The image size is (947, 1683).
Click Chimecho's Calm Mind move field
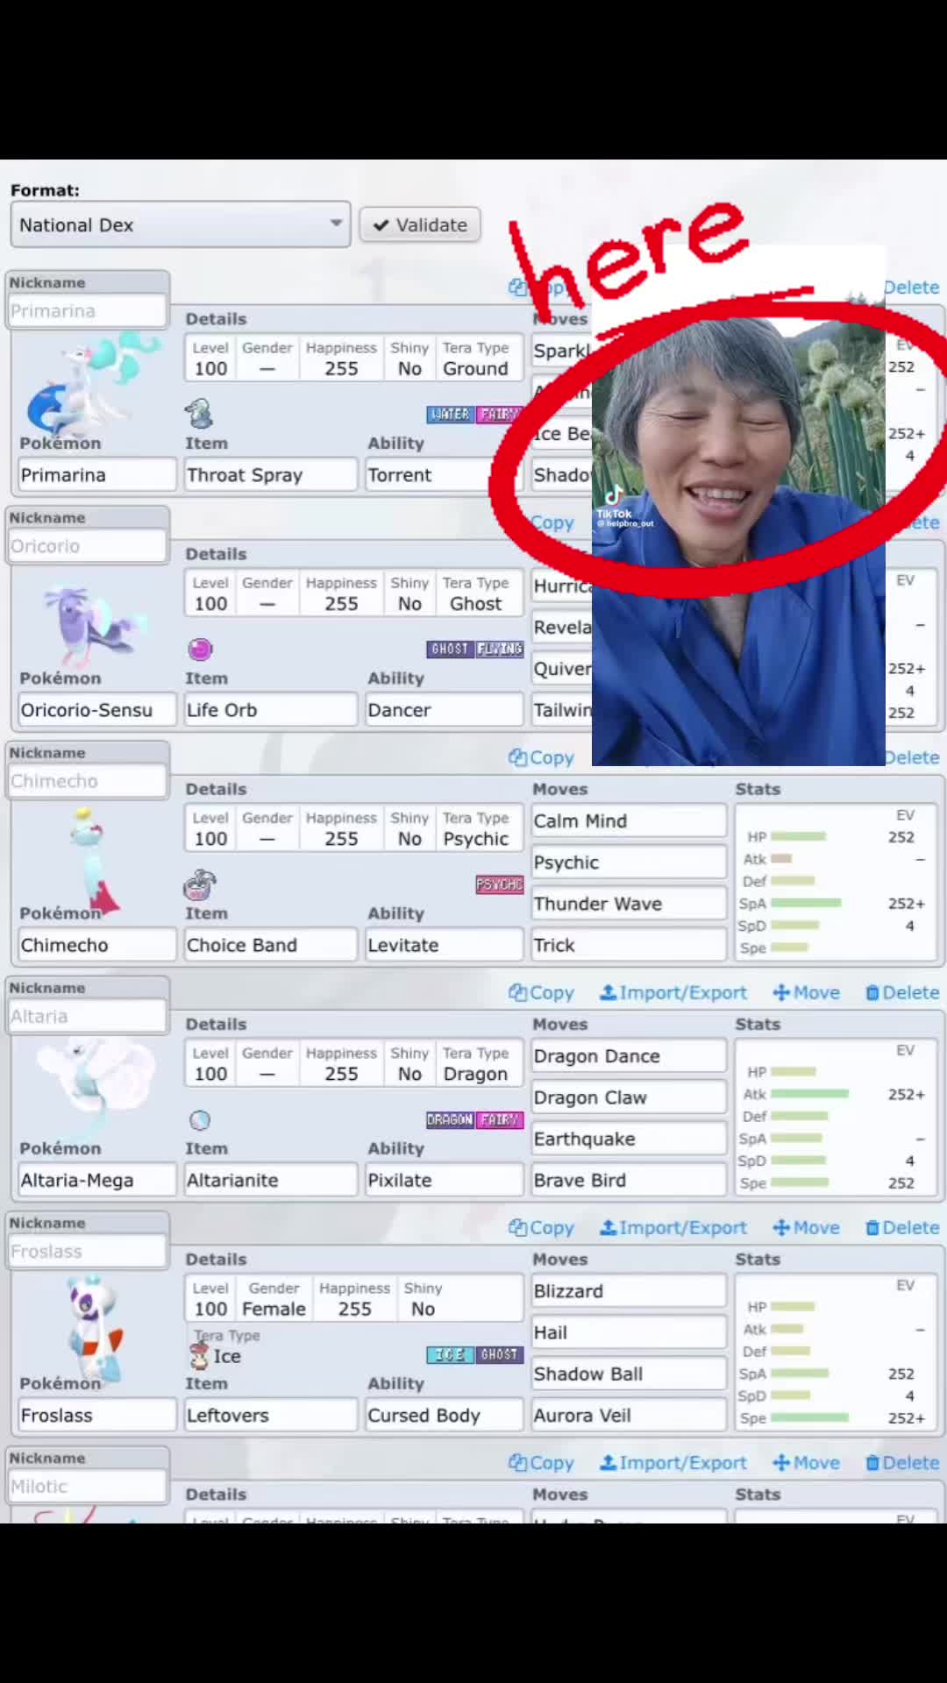tap(630, 821)
